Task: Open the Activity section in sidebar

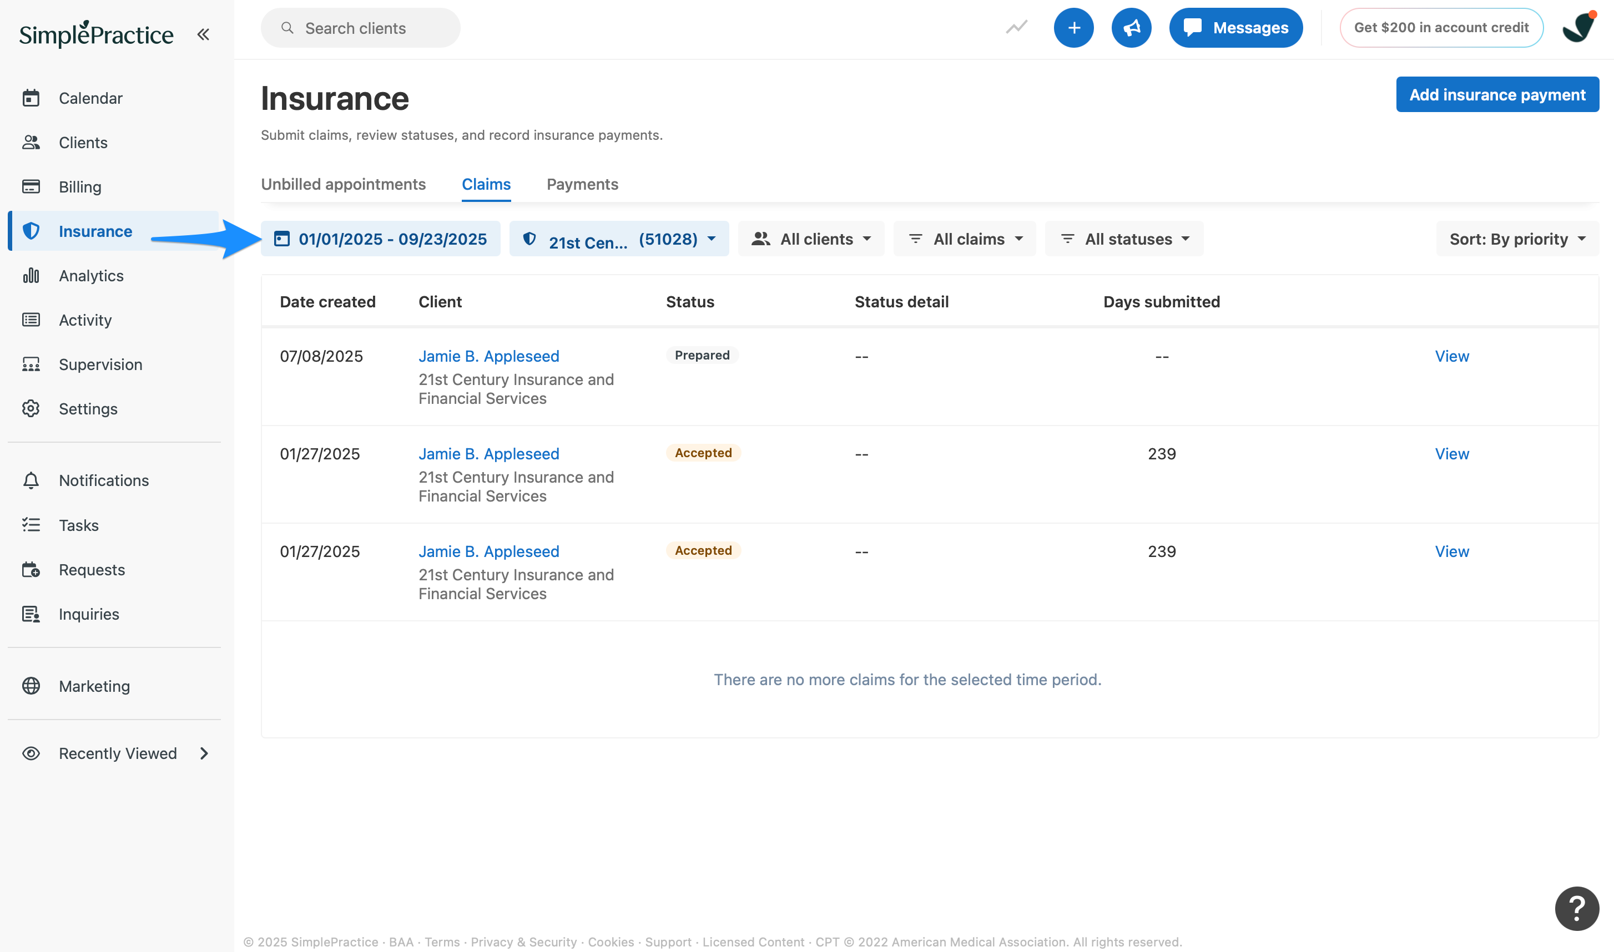Action: coord(85,320)
